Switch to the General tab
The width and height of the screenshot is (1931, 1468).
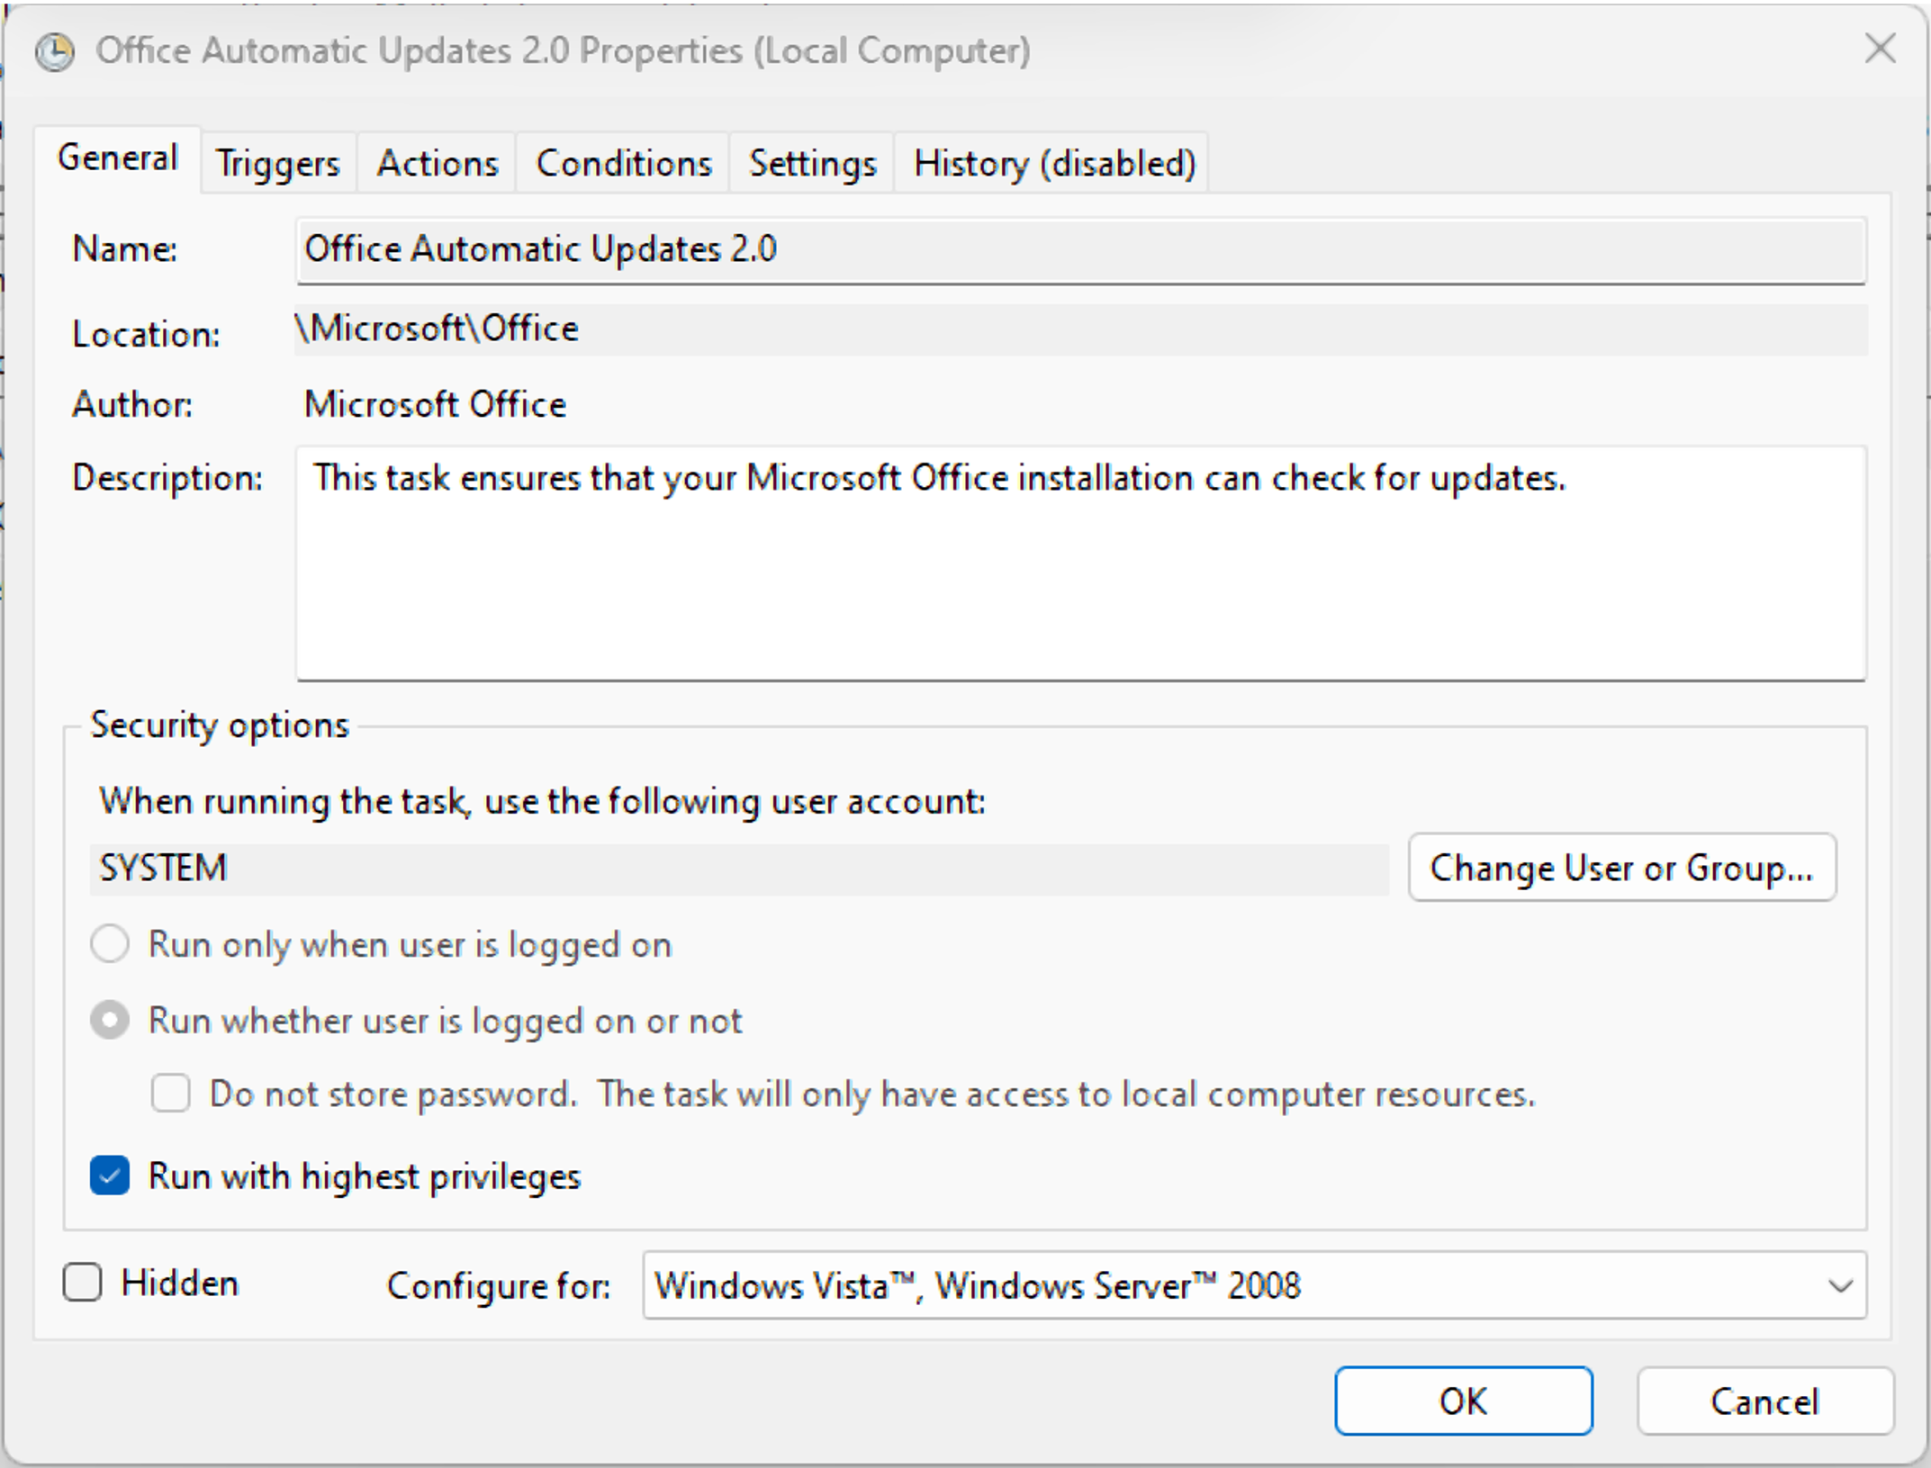coord(118,158)
